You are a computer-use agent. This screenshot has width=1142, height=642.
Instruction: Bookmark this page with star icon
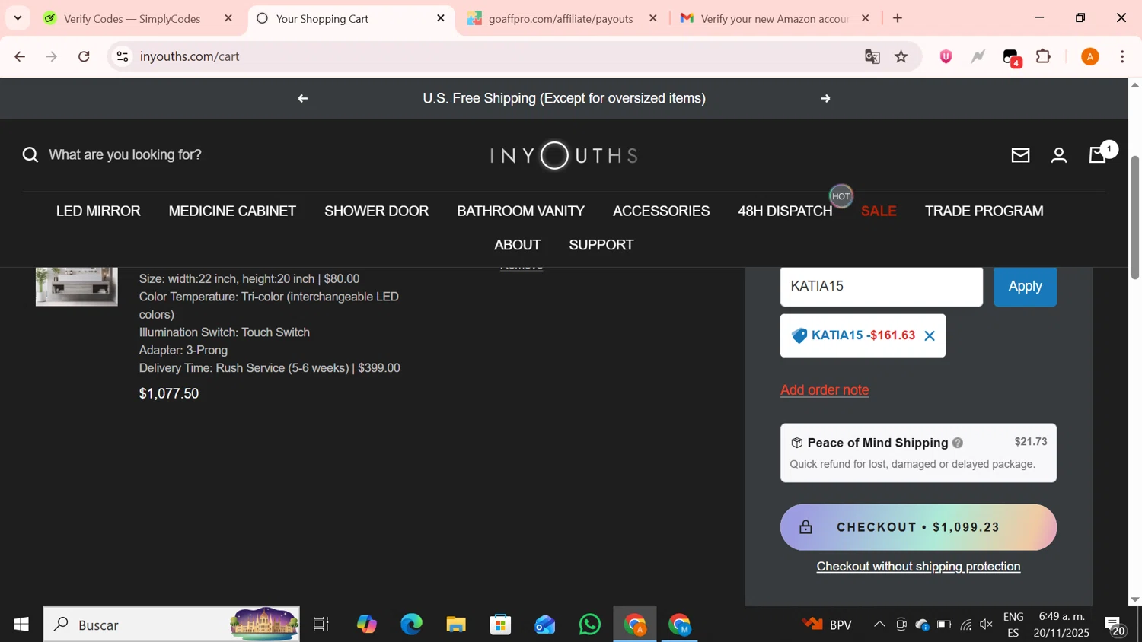[x=901, y=56]
